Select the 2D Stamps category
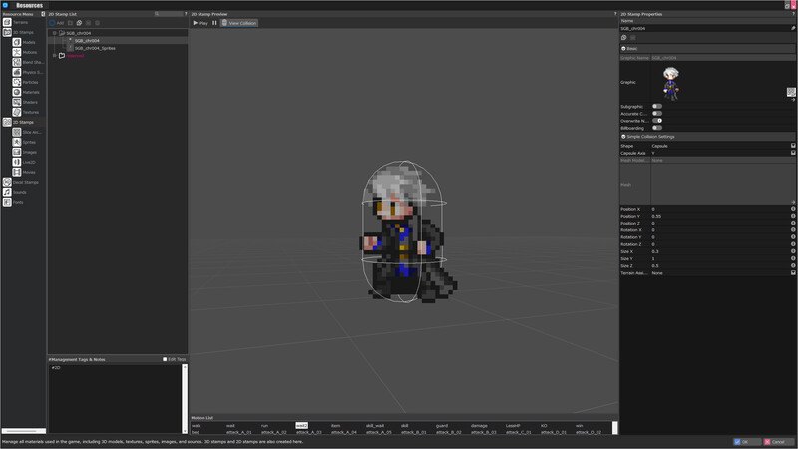Image resolution: width=798 pixels, height=449 pixels. tap(18, 122)
